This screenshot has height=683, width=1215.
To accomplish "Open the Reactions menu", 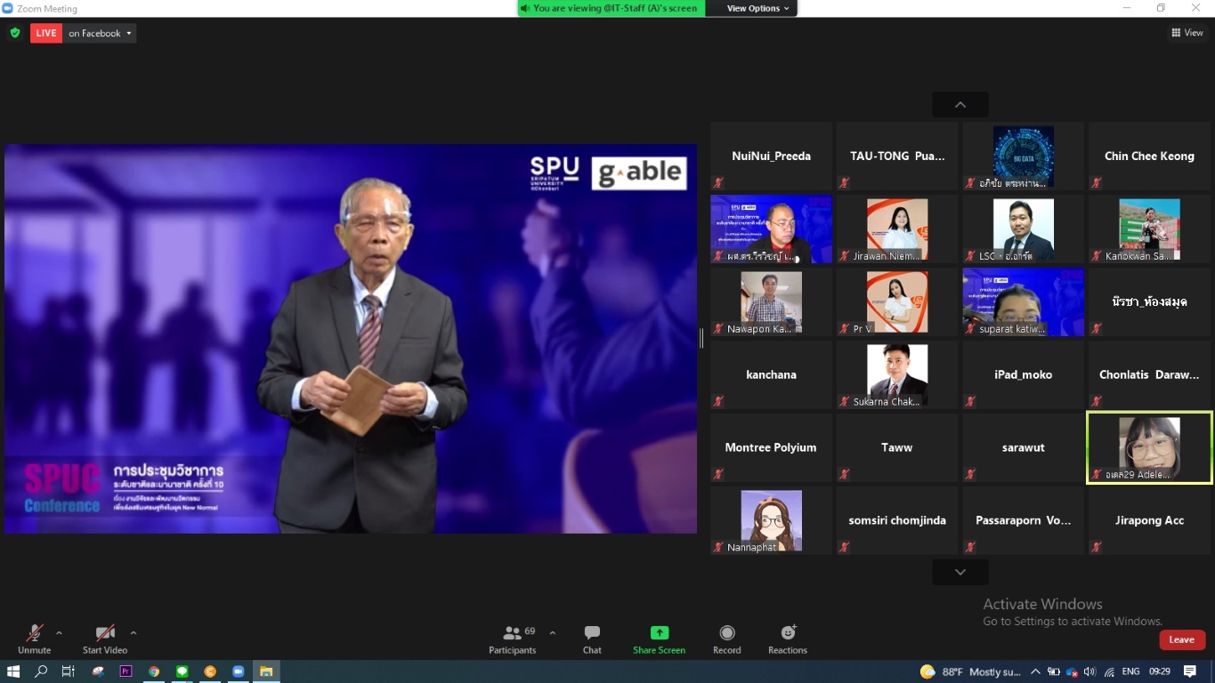I will click(x=788, y=639).
